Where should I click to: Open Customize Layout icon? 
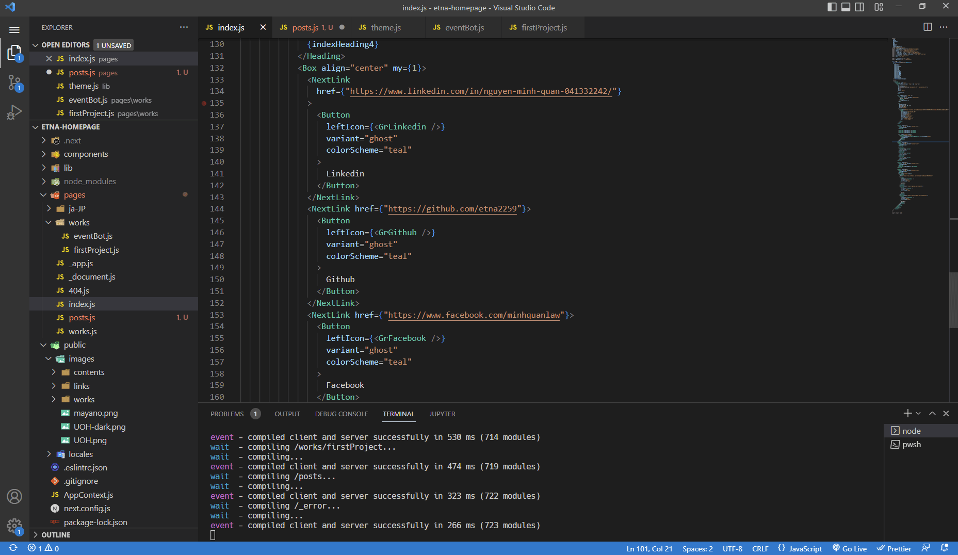(879, 7)
